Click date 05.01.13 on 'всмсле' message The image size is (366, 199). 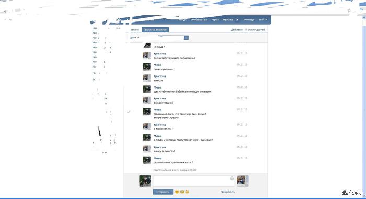click(242, 76)
